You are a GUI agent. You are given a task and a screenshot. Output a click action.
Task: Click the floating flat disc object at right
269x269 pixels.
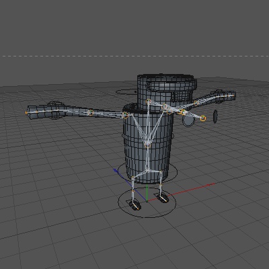[x=215, y=116]
